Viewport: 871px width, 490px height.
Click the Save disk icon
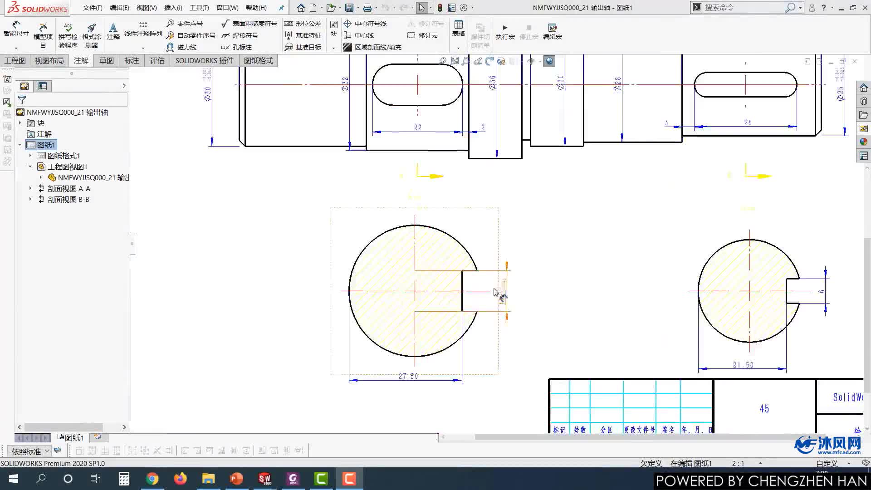coord(349,8)
